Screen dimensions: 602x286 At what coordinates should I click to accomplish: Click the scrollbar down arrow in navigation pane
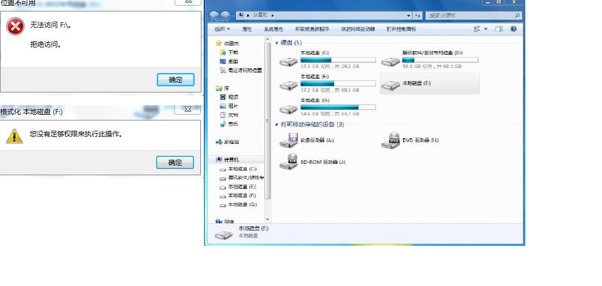[x=268, y=220]
